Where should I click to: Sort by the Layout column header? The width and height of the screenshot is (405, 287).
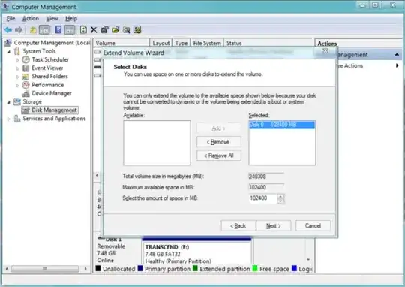click(161, 43)
